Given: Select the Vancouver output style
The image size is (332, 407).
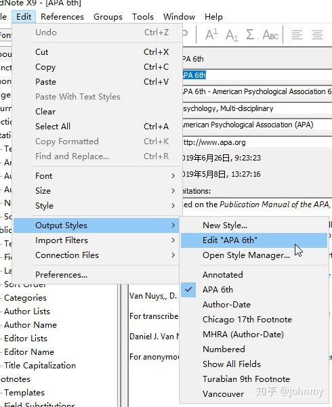Looking at the screenshot, I should coord(254,394).
